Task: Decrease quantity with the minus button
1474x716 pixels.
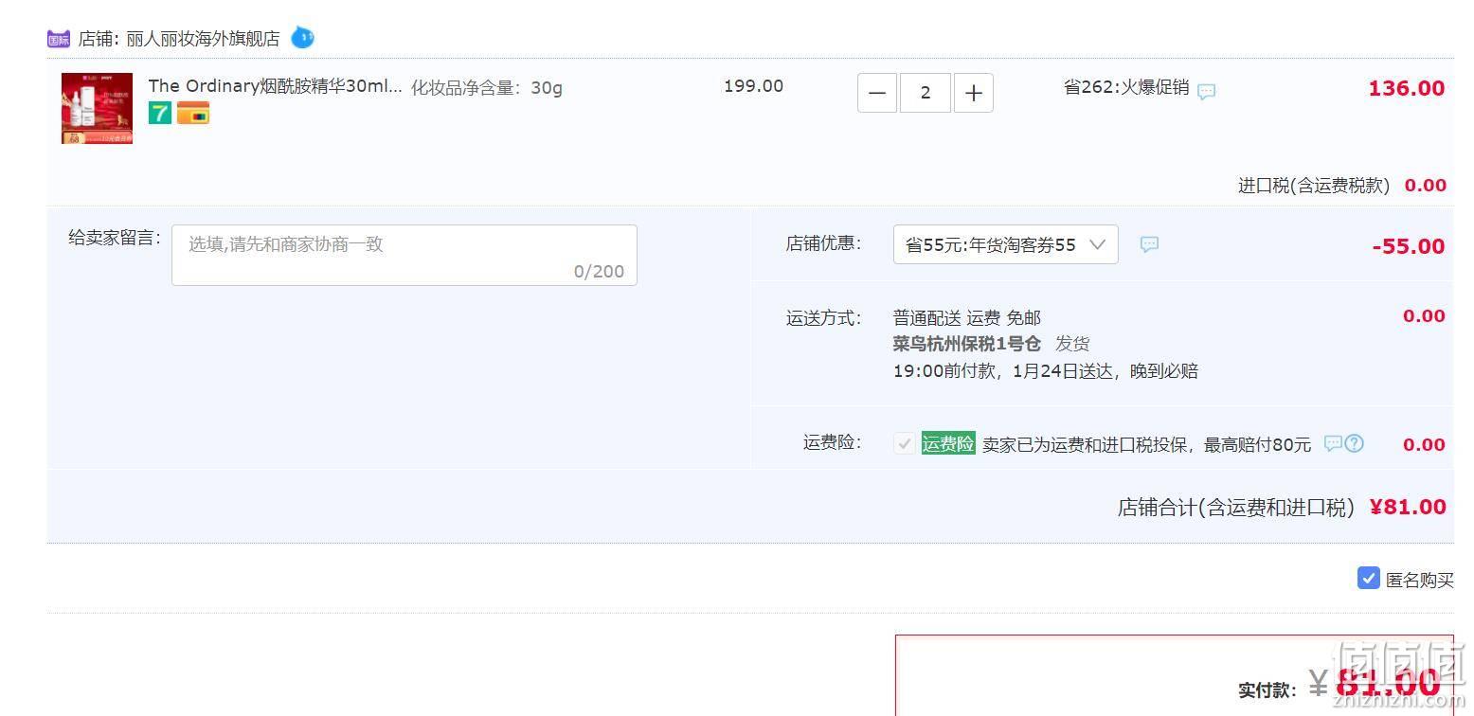Action: coord(877,93)
